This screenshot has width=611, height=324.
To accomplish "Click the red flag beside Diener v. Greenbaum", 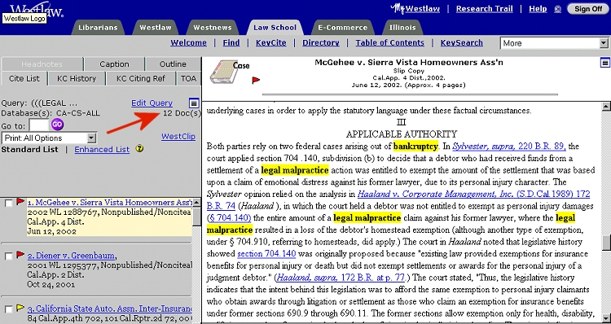I will coord(20,255).
